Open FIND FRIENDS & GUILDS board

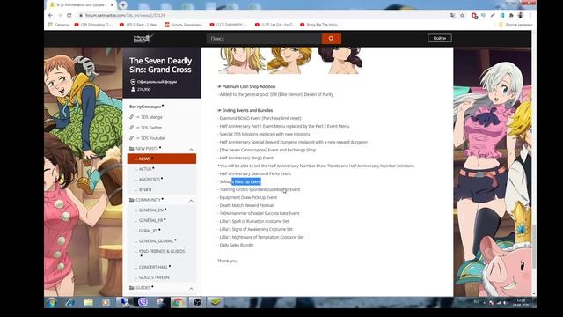click(x=162, y=251)
